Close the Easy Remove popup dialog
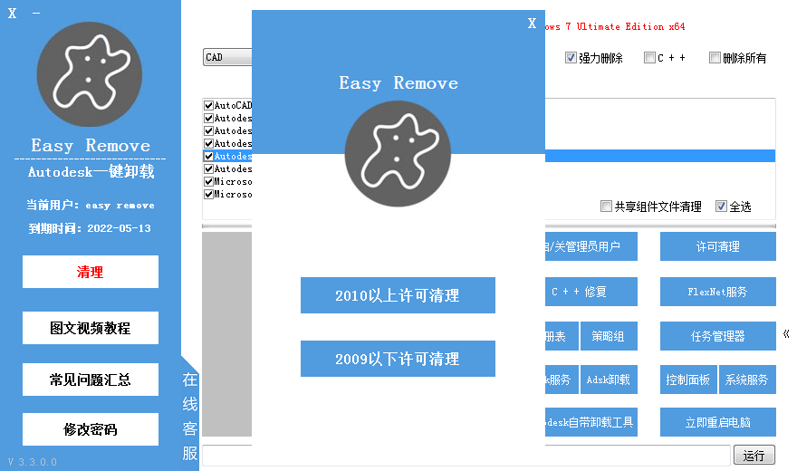The width and height of the screenshot is (797, 471). coord(532,24)
